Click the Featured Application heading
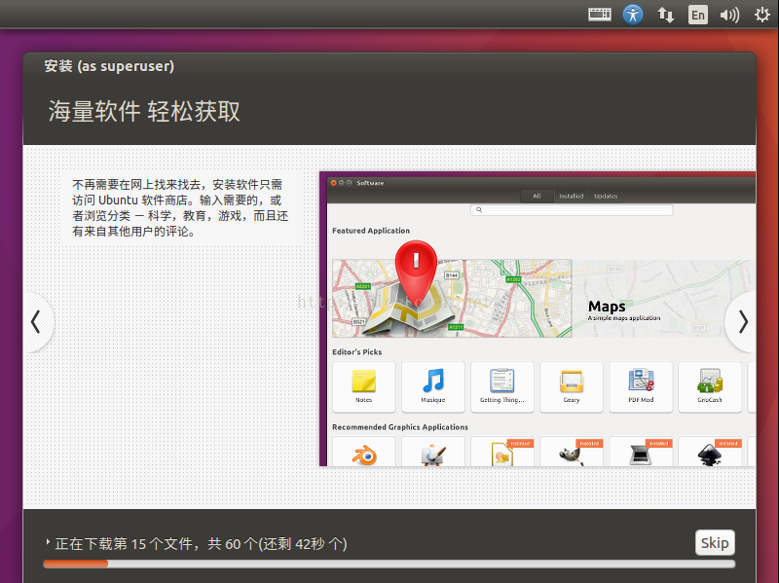 coord(371,231)
